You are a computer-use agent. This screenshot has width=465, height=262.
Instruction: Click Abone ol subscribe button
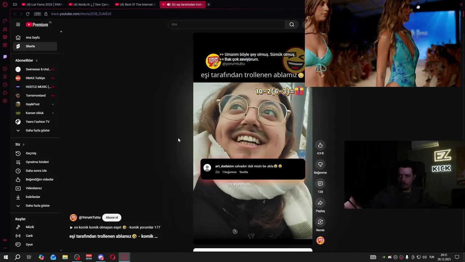pyautogui.click(x=112, y=218)
